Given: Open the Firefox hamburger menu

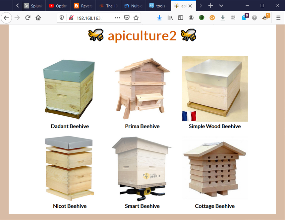Looking at the screenshot, I should pos(278,18).
